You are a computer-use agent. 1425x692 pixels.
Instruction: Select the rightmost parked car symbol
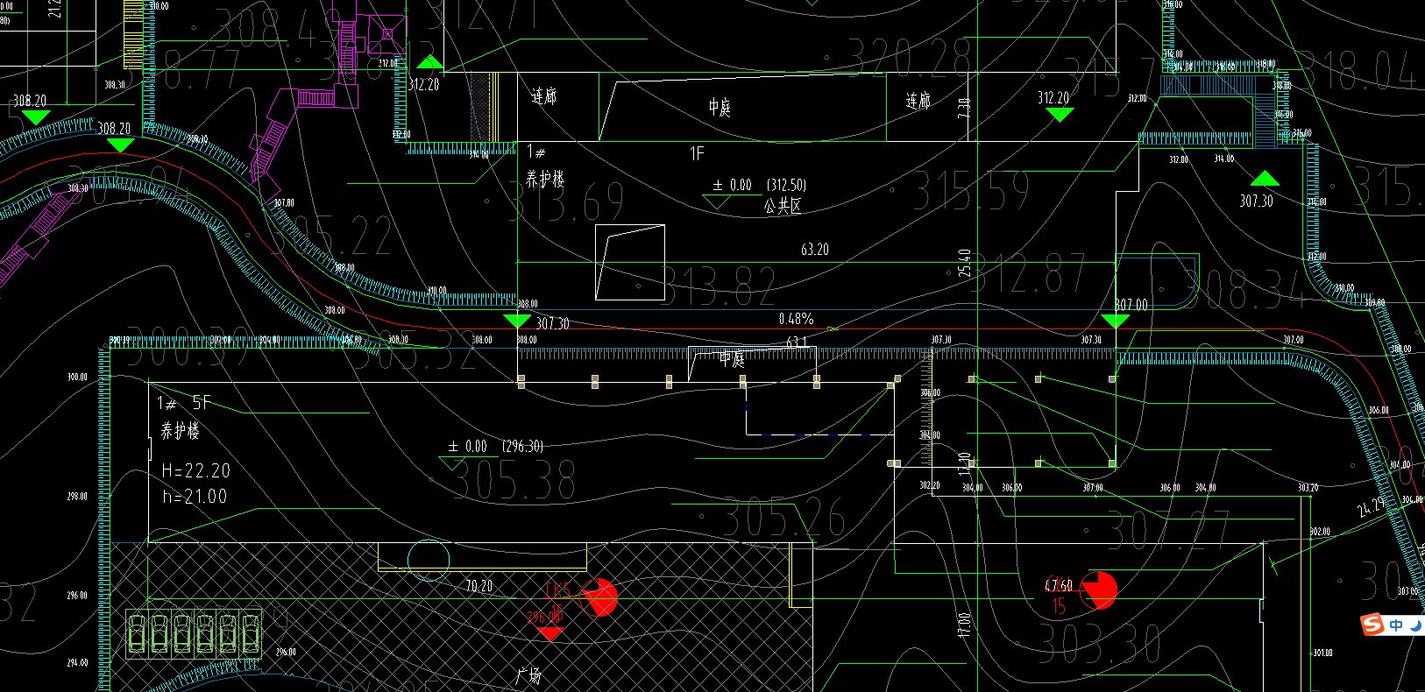(x=250, y=633)
